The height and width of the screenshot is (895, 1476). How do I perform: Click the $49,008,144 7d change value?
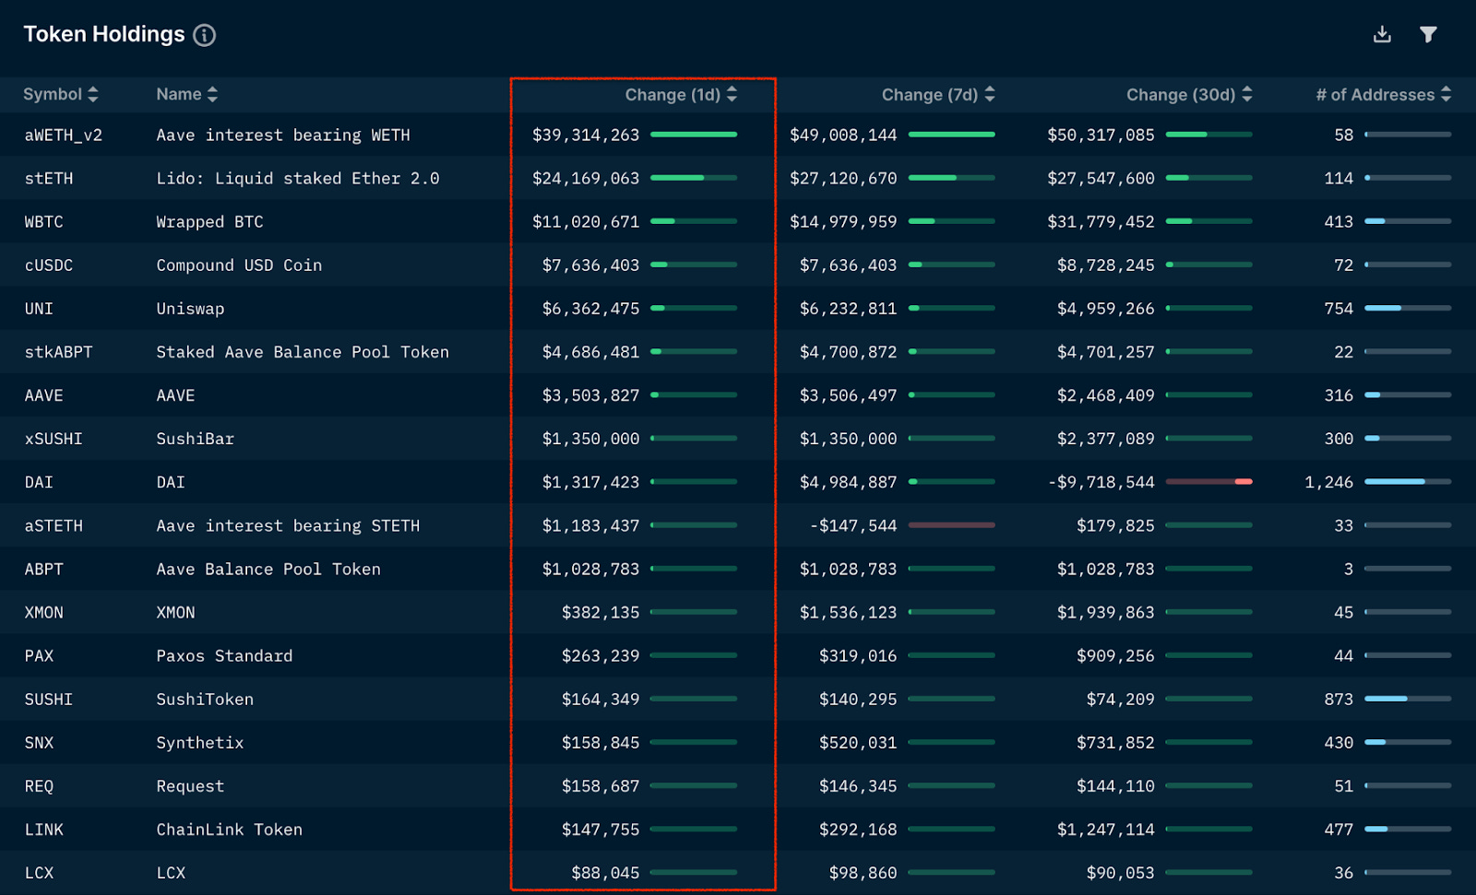[x=843, y=135]
